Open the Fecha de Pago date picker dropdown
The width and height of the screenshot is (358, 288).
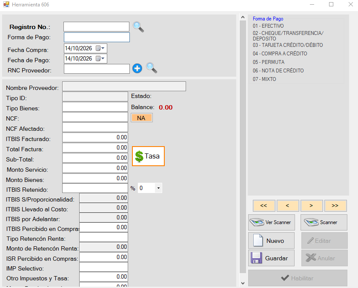103,58
